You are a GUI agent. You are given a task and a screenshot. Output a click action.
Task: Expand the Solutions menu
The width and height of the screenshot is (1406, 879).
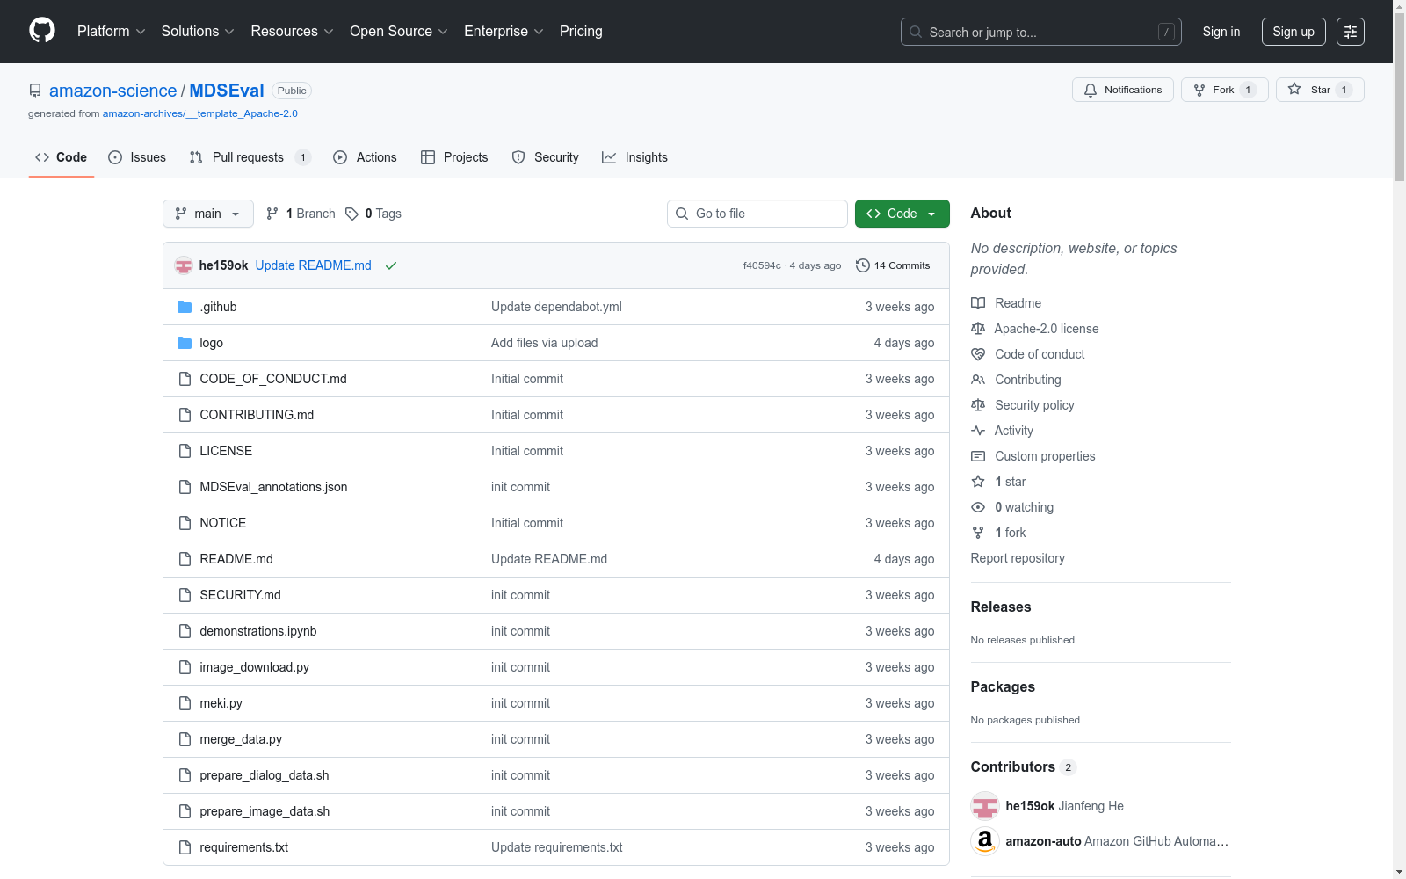(198, 32)
